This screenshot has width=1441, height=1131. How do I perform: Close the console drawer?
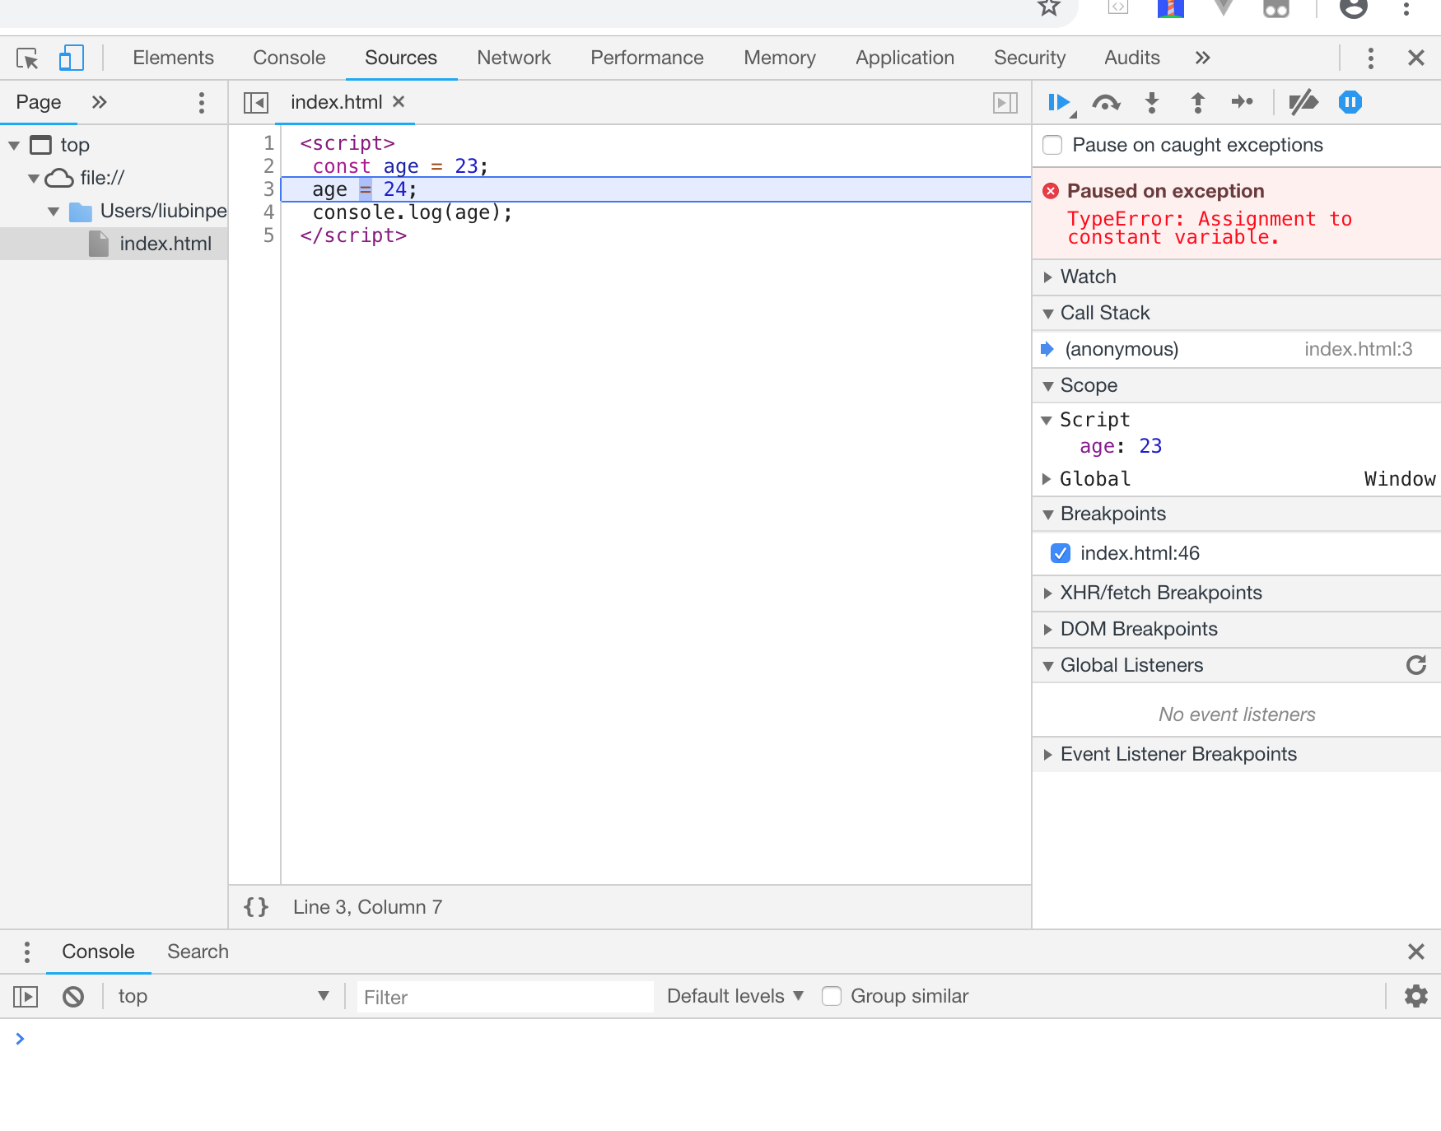coord(1416,952)
